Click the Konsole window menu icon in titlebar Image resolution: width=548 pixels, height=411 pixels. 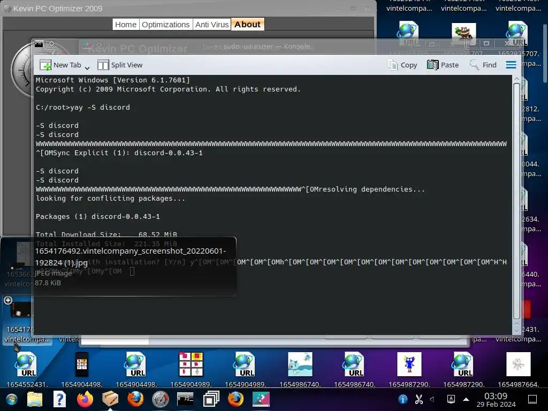click(39, 44)
